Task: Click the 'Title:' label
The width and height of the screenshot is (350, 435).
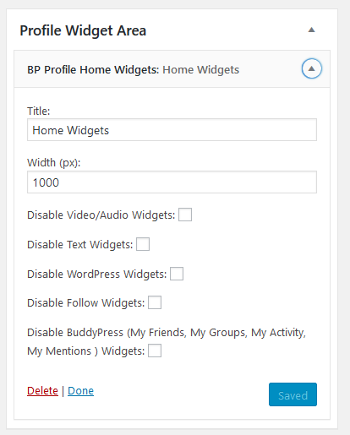Action: [39, 111]
